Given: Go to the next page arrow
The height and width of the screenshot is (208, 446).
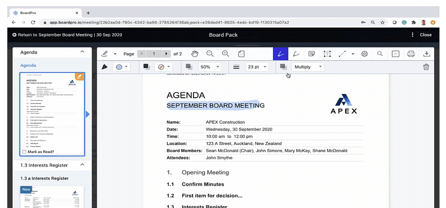Looking at the screenshot, I should point(166,54).
